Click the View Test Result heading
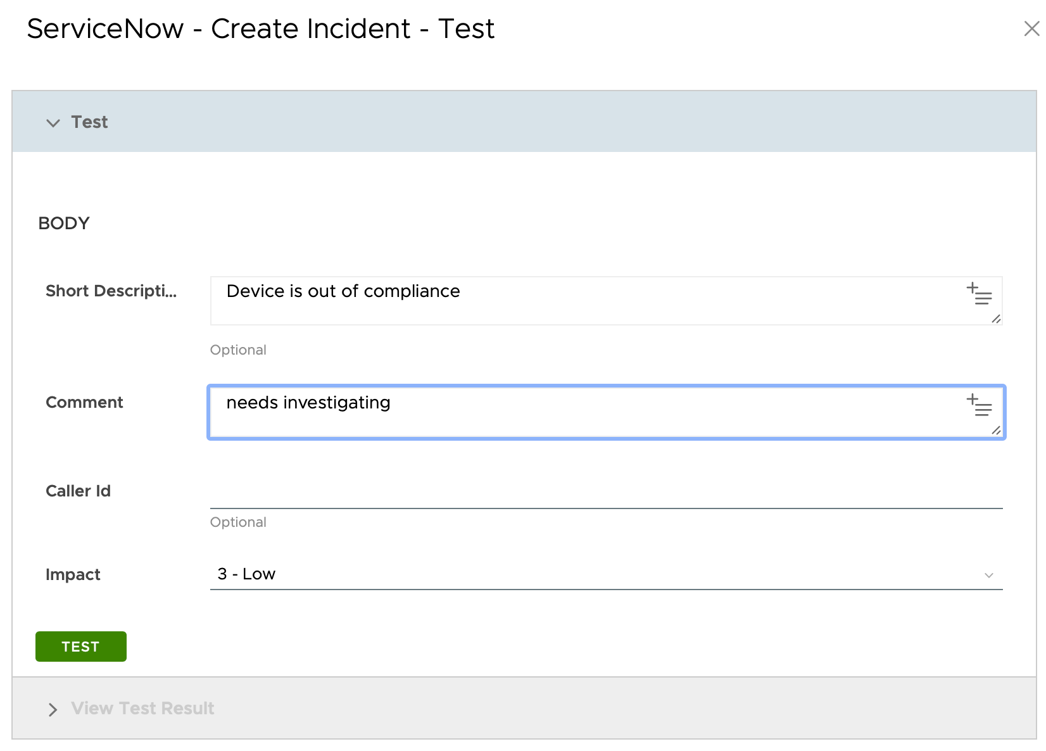The width and height of the screenshot is (1046, 751). (x=142, y=709)
